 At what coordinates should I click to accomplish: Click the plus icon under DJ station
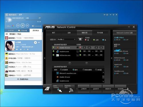click(x=21, y=49)
